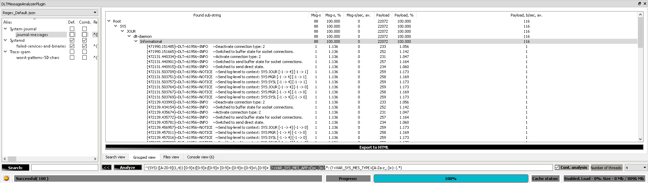Image resolution: width=648 pixels, height=183 pixels.
Task: Sort by Msg-s/sec, av. column header
Action: [358, 15]
